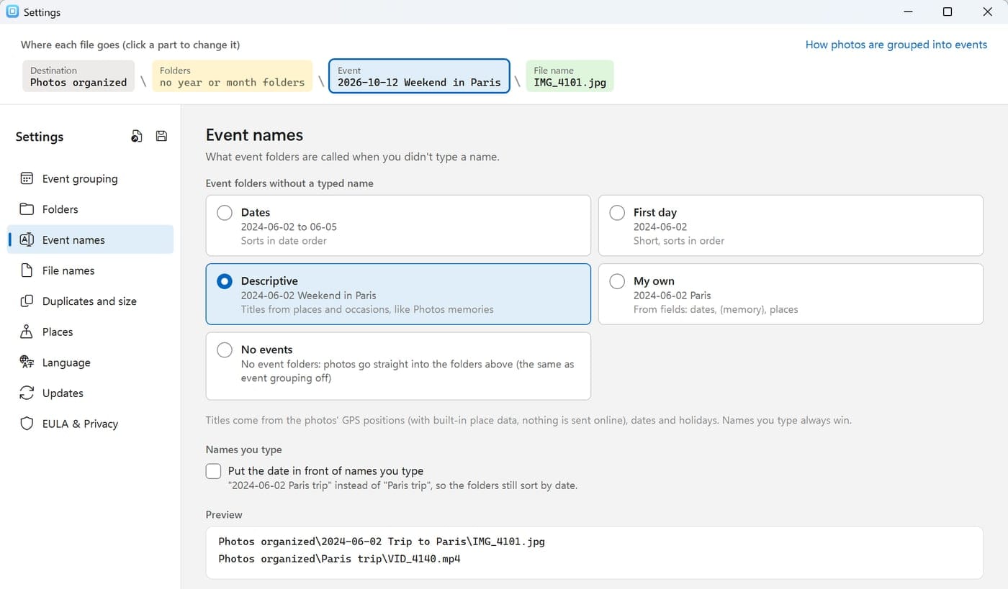Screen dimensions: 1008x589
Task: Click the save settings floppy disk icon
Action: pyautogui.click(x=161, y=137)
